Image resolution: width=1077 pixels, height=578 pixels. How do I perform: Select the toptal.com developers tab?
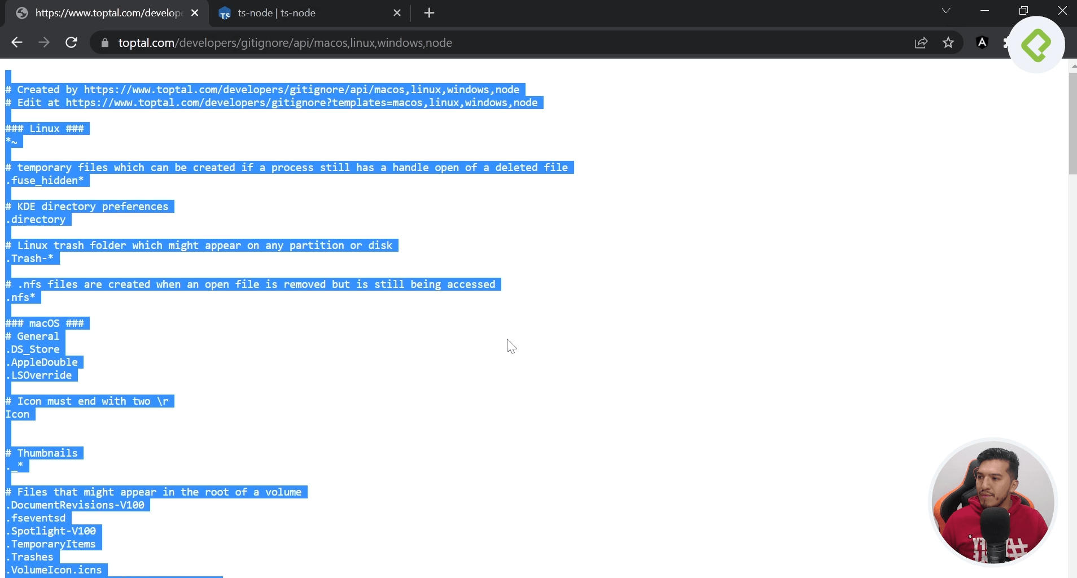pyautogui.click(x=107, y=12)
